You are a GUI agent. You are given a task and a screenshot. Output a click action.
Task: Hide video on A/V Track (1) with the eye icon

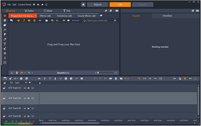coord(25,88)
